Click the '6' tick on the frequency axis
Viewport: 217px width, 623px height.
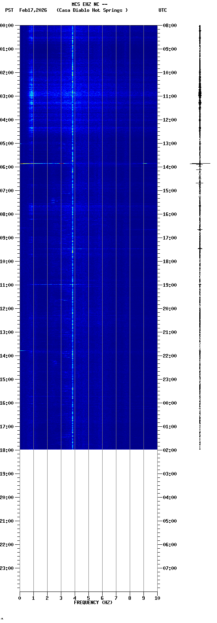pos(102,598)
